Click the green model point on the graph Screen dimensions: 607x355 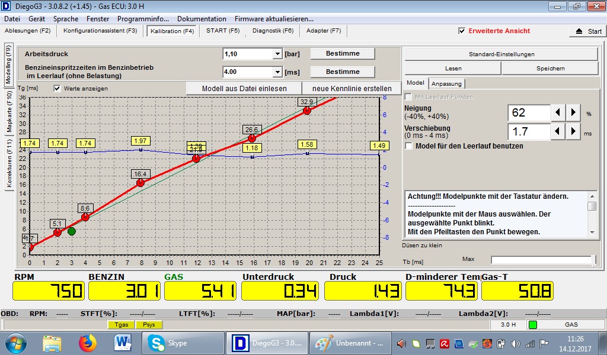(x=72, y=231)
